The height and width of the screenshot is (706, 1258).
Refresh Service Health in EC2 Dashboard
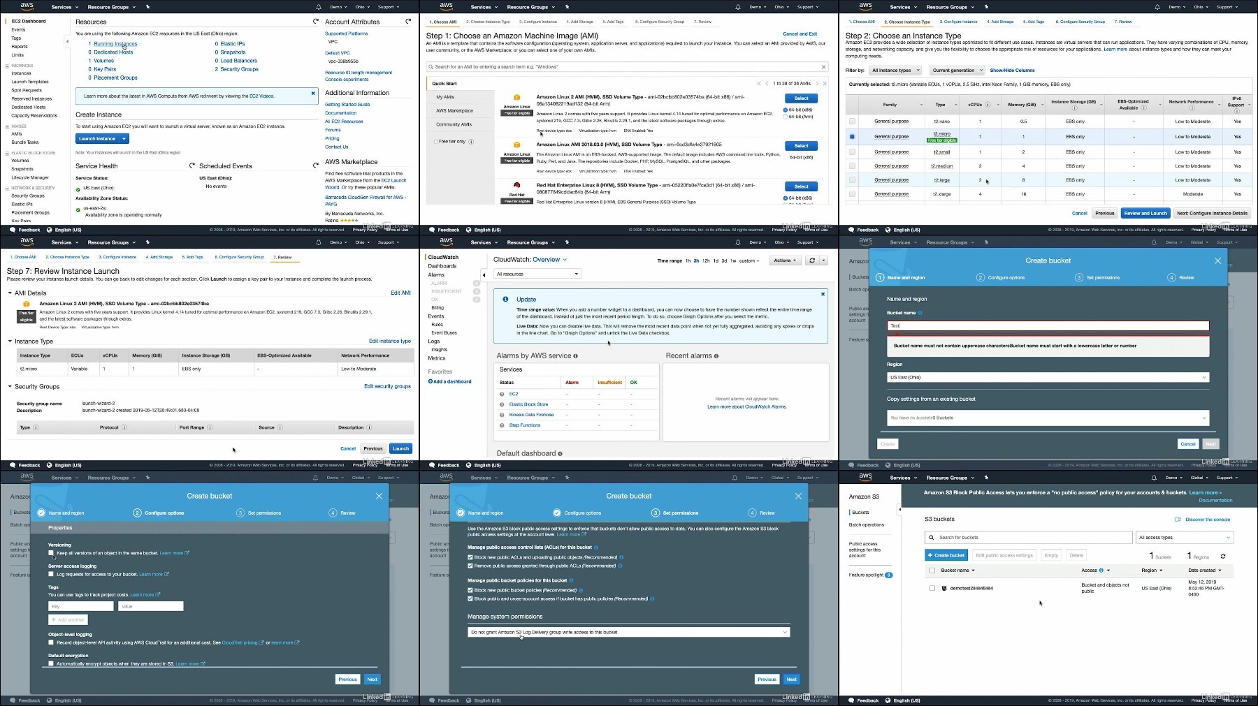point(192,166)
